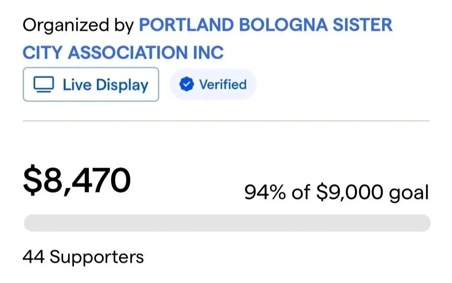Image resolution: width=452 pixels, height=283 pixels.
Task: Click the $8,470 raised amount
Action: point(76,180)
